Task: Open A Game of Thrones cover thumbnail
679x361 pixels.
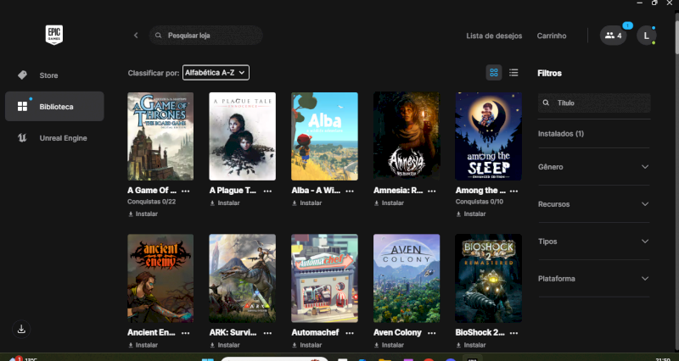Action: coord(160,136)
